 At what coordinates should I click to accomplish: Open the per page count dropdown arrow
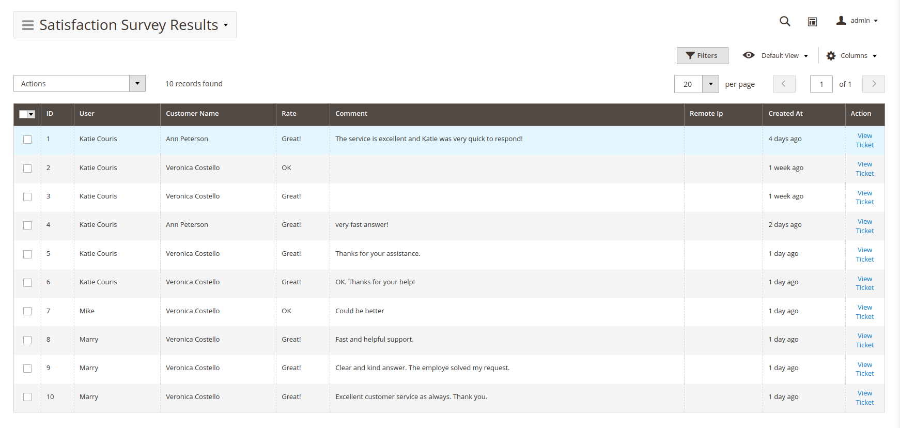pos(710,84)
